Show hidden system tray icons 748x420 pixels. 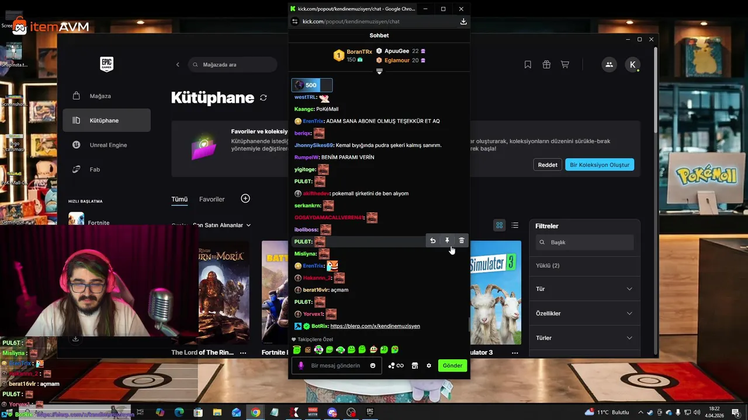click(x=640, y=412)
